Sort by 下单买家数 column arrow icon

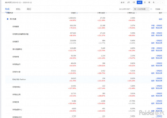106,13
